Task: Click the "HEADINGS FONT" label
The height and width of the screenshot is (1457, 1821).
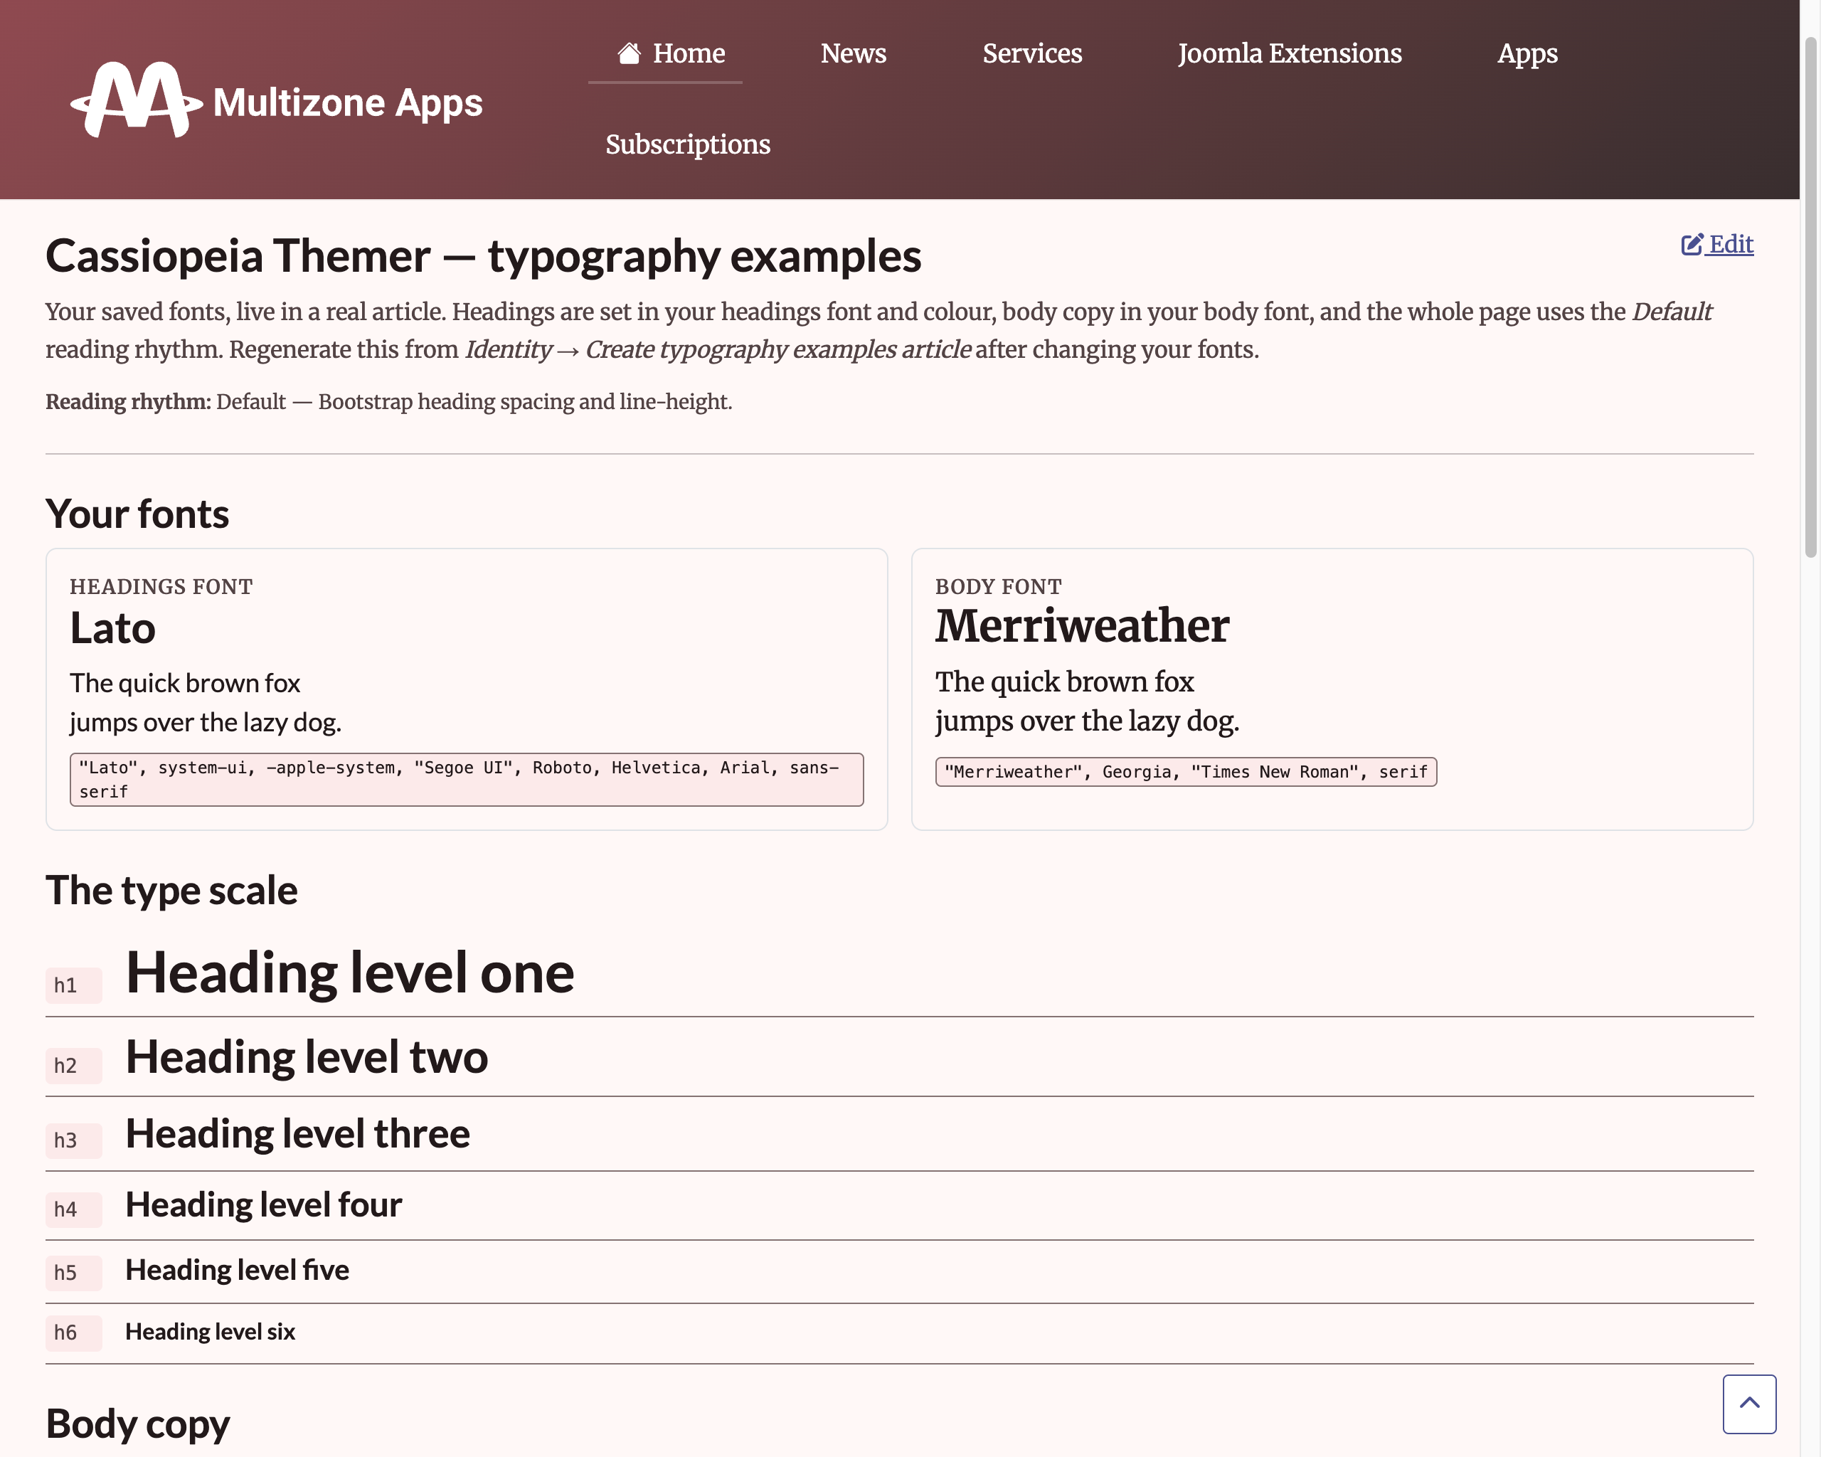Action: [161, 587]
